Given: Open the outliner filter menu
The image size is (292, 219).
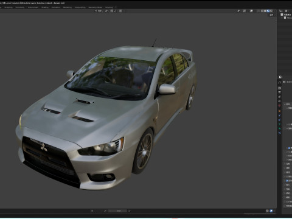Looking at the screenshot, I should [287, 11].
